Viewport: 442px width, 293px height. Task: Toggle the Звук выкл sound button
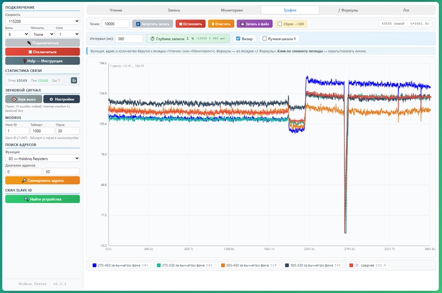click(24, 100)
